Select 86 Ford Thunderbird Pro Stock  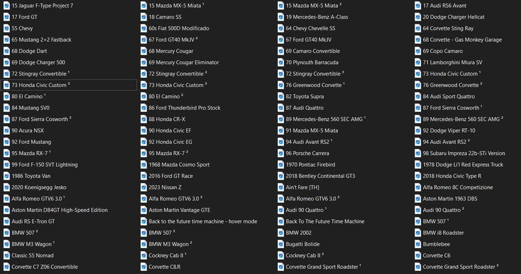click(185, 108)
